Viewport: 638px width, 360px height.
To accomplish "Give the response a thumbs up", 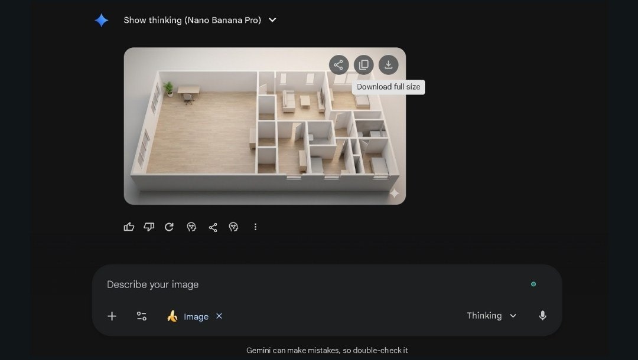I will pyautogui.click(x=129, y=227).
